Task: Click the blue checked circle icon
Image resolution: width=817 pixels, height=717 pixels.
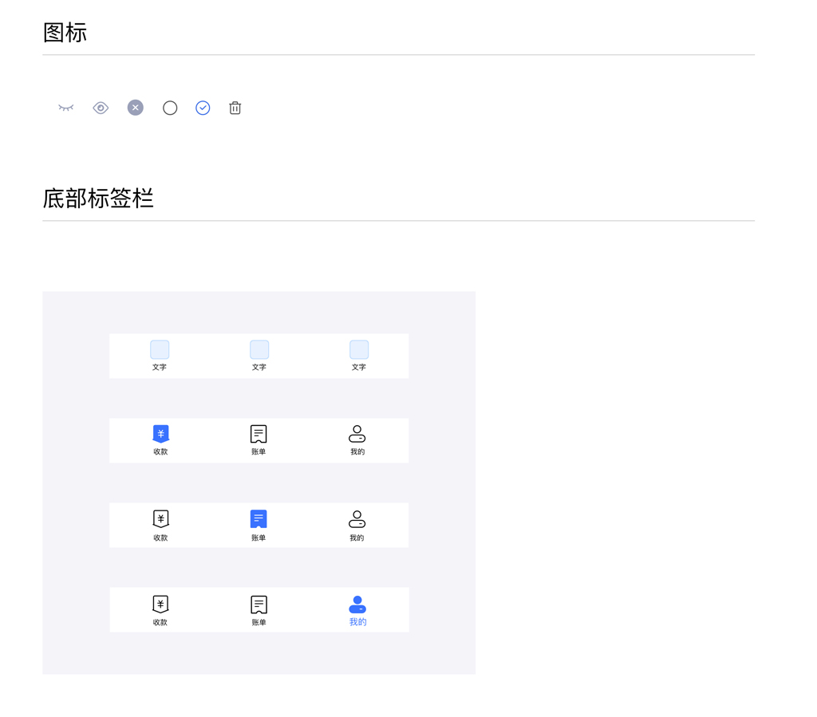Action: coord(203,108)
